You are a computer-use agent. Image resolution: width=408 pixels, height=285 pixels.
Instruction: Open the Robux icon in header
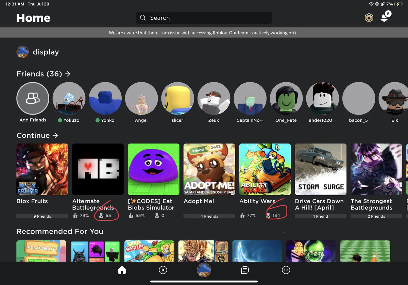pos(369,18)
